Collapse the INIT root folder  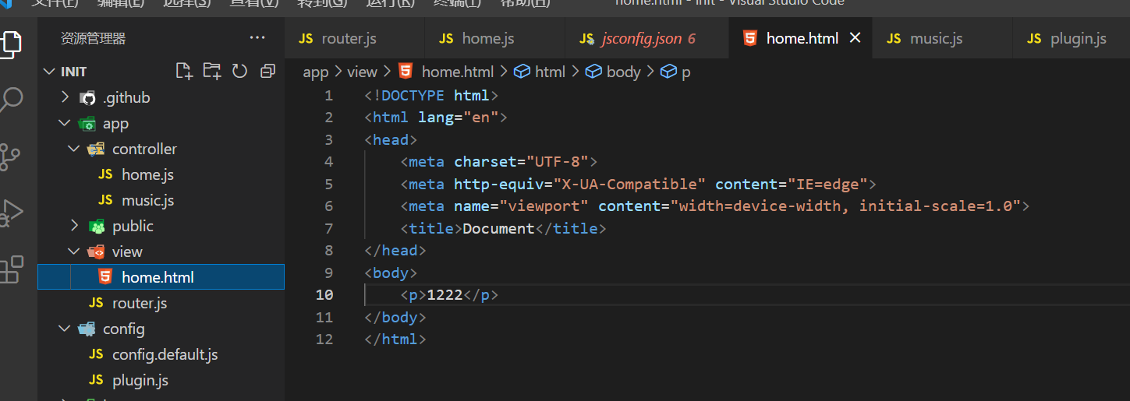click(x=50, y=72)
